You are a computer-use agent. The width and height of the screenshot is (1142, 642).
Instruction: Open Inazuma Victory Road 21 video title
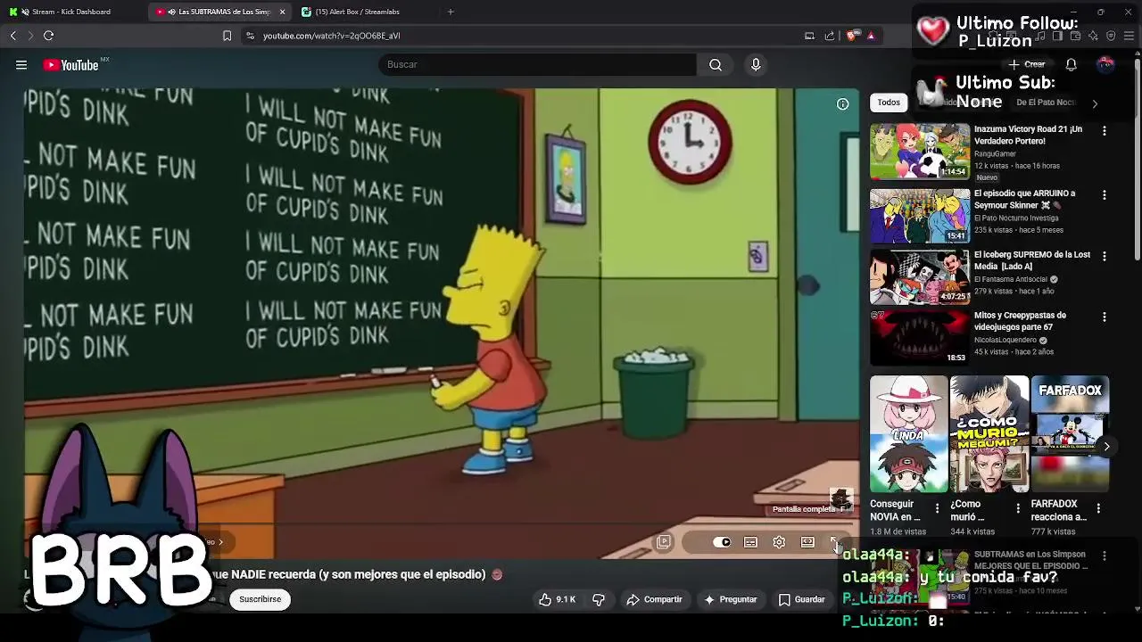(1028, 135)
